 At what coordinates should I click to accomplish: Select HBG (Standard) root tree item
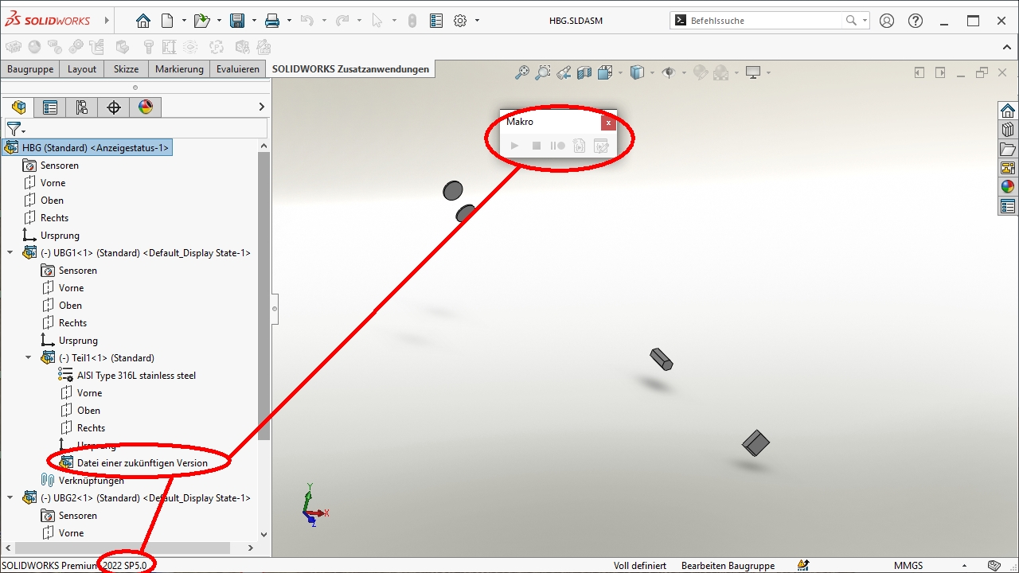[87, 147]
